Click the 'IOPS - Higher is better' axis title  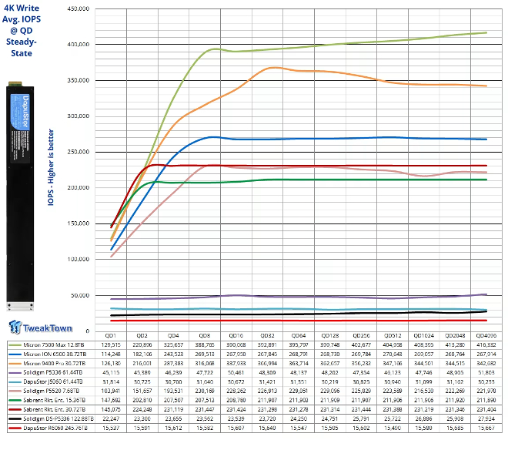click(x=51, y=167)
